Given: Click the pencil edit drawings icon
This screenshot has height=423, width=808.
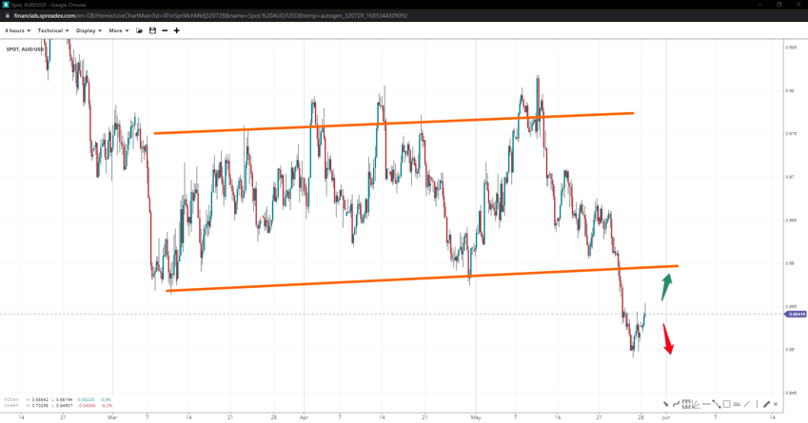Looking at the screenshot, I should pos(766,404).
